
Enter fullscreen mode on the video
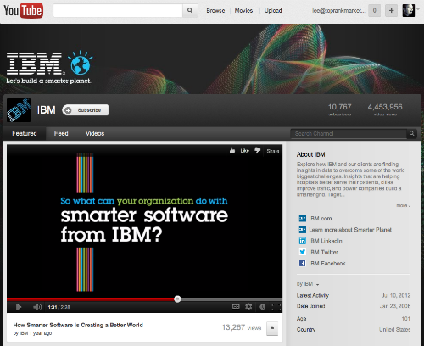276,307
